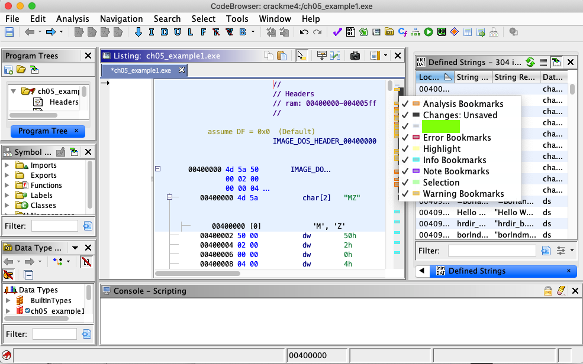
Task: Click Collapse All in Data Type Manager
Action: pos(28,274)
